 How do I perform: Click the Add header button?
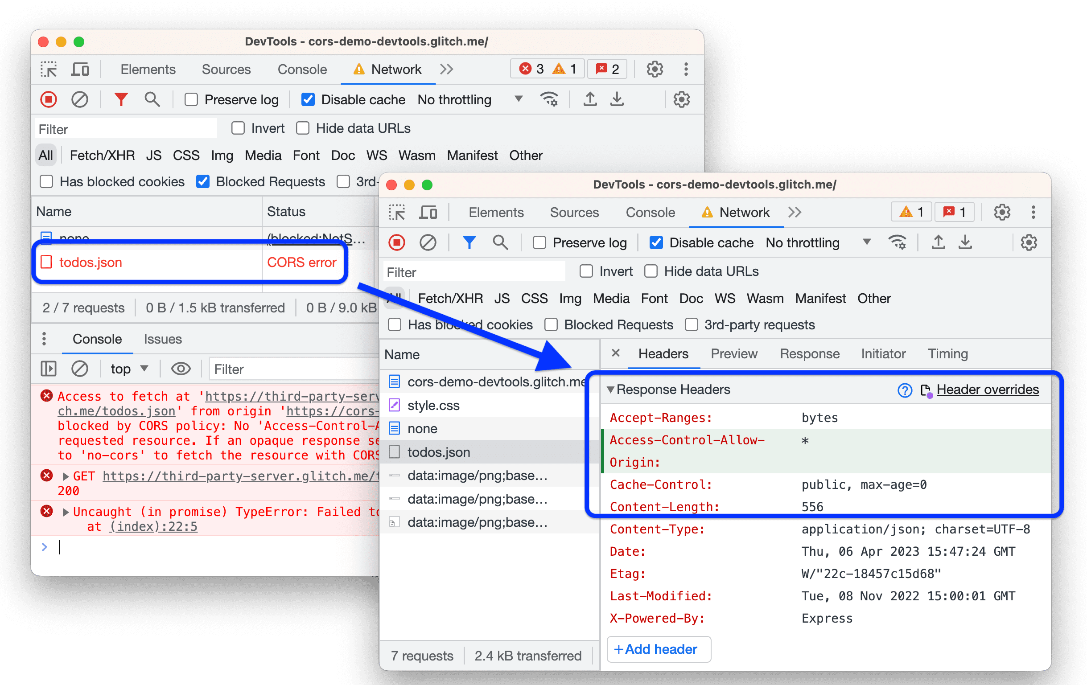point(660,649)
